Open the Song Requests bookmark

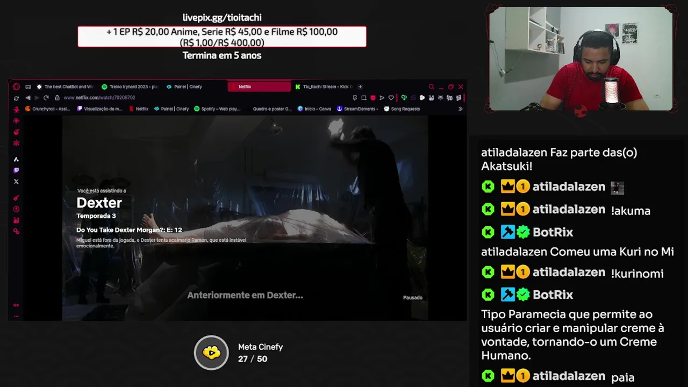pos(402,109)
